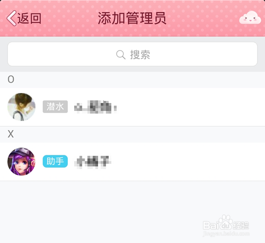Screen dimensions: 265x243
Task: Click the Baidu 经验 watermark logo
Action: coord(226,223)
